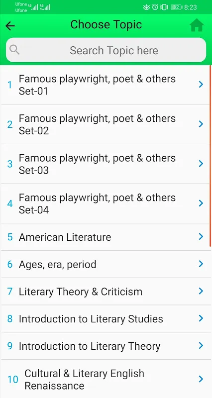Expand chevron for American Literature

coord(201,237)
